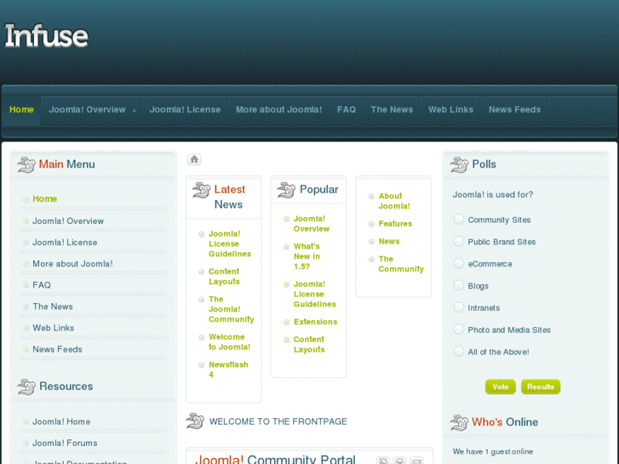Click the swirl icon beside Popular

pyautogui.click(x=286, y=191)
